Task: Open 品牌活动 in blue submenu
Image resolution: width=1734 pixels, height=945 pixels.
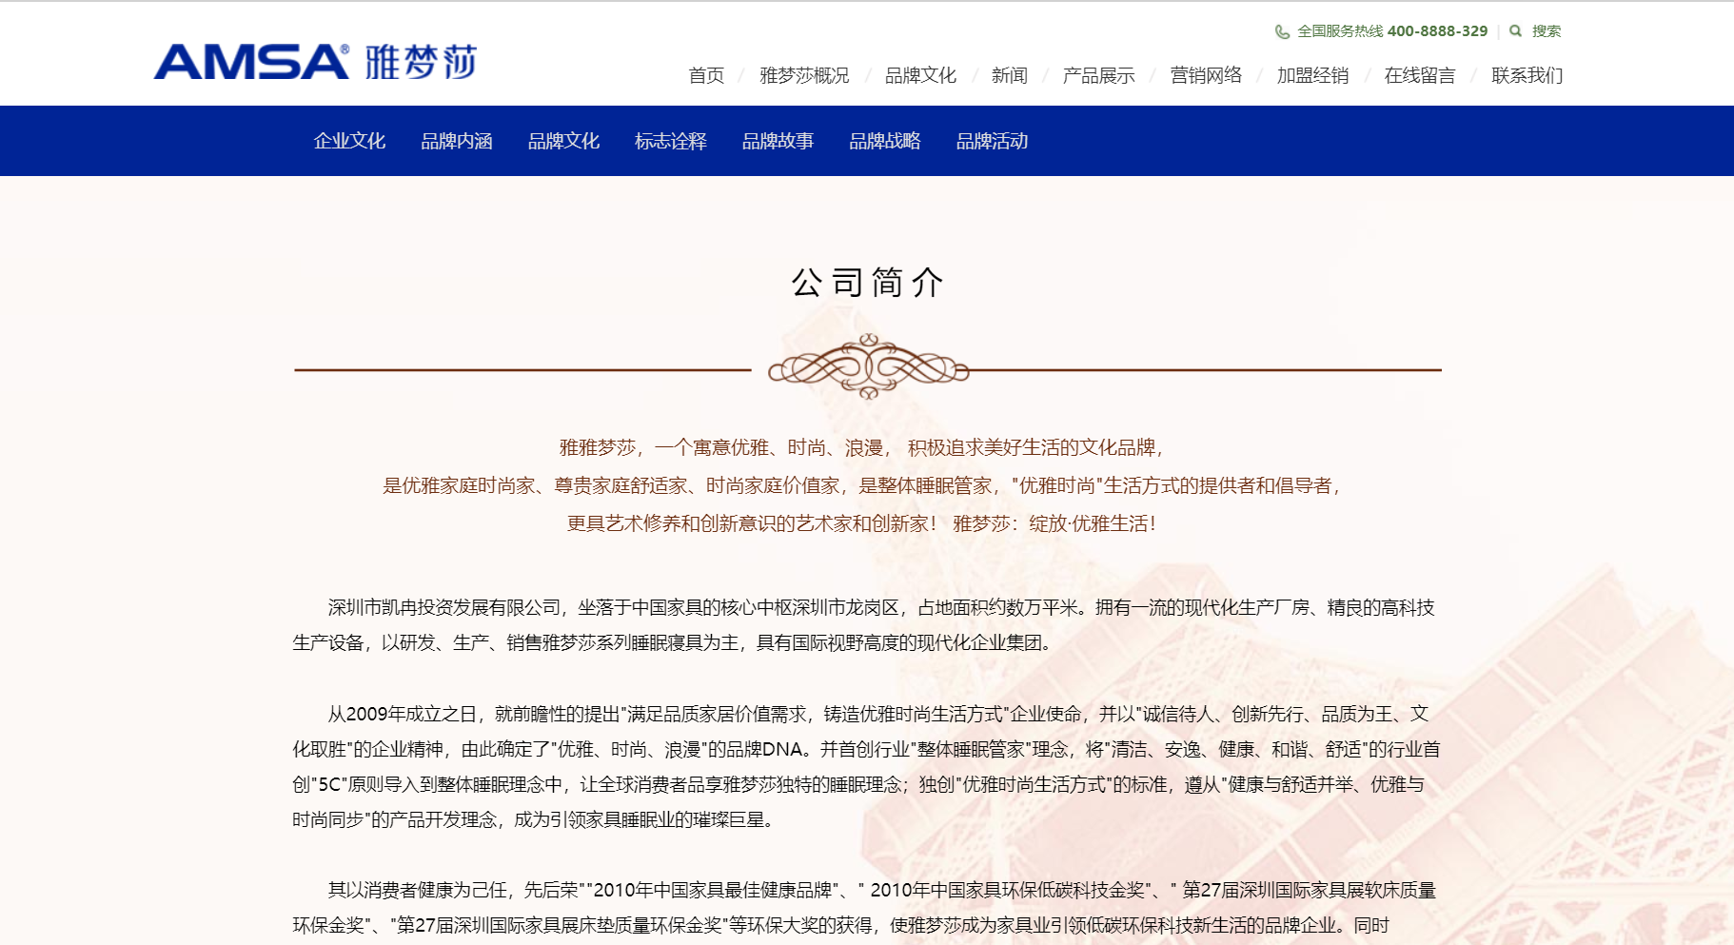Action: 992,141
